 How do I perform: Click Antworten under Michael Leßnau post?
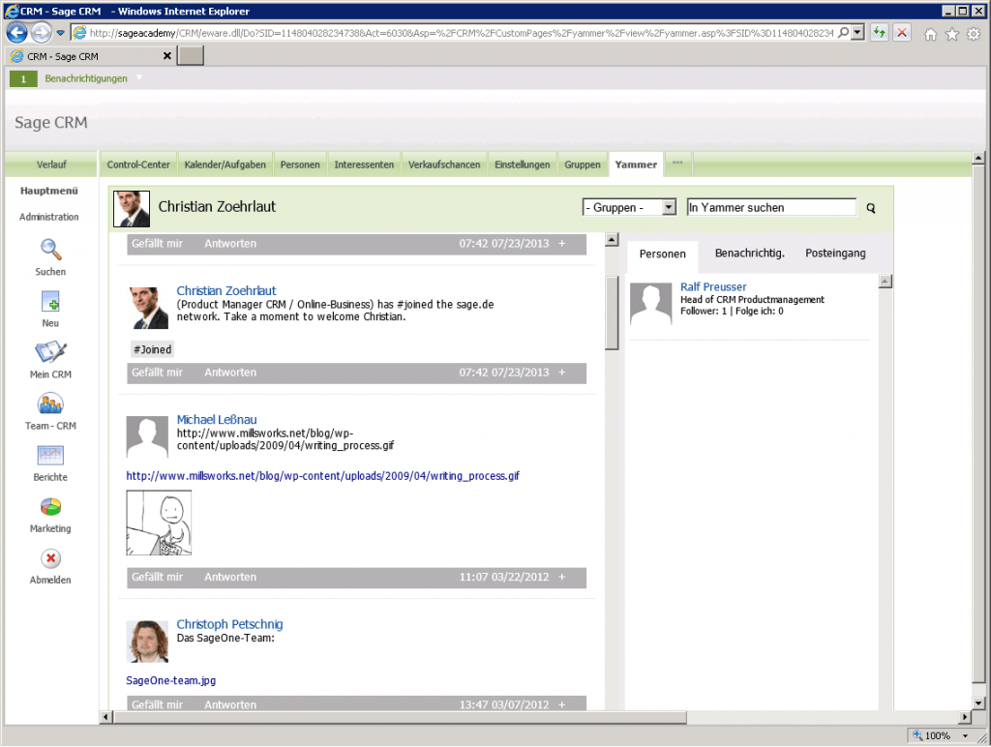(229, 578)
